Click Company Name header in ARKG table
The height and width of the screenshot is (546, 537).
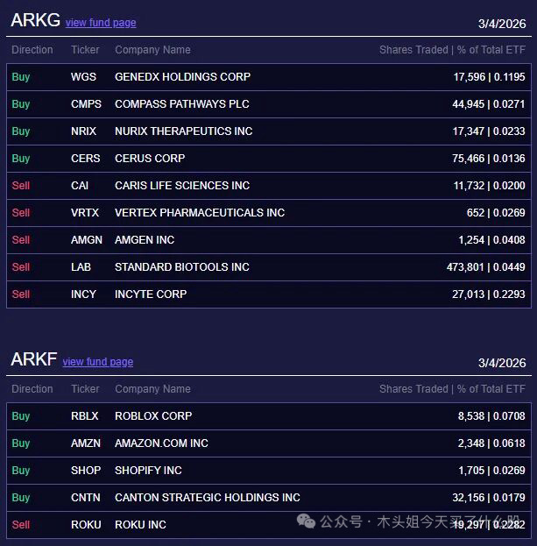152,50
